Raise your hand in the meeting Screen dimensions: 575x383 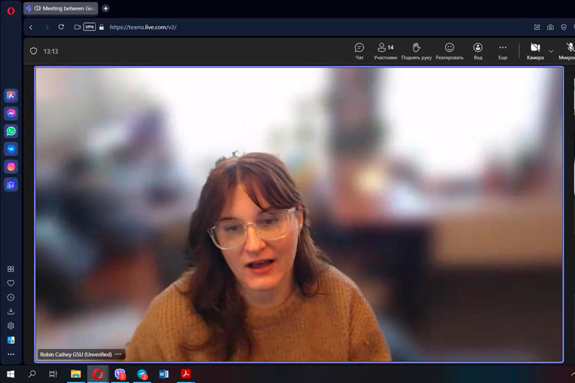pos(416,50)
